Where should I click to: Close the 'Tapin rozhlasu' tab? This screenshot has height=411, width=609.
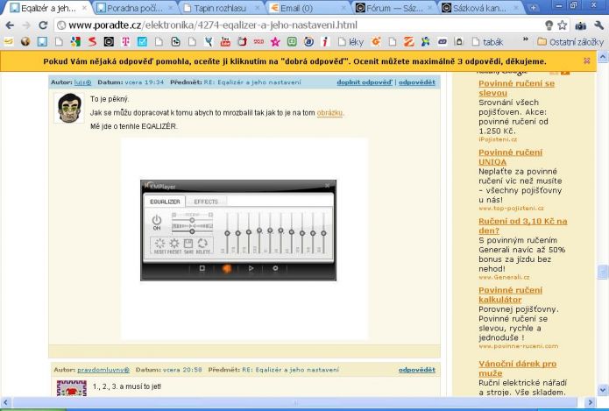point(257,8)
